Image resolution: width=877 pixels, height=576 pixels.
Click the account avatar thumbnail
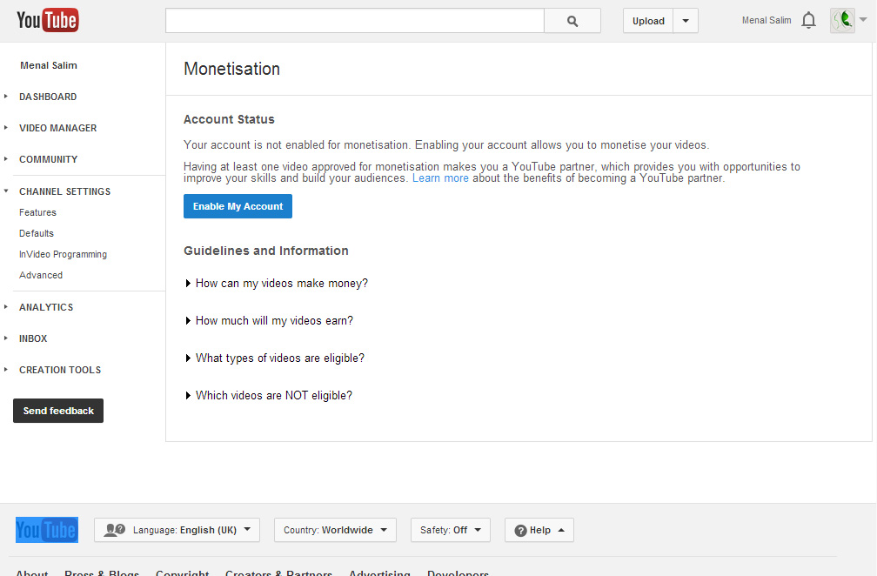(x=841, y=20)
